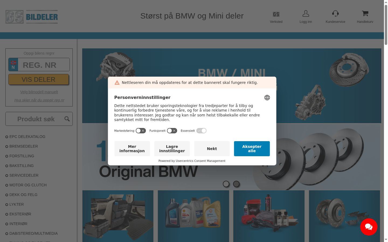The image size is (388, 242).
Task: Open Kundeservice headset icon
Action: click(x=335, y=13)
